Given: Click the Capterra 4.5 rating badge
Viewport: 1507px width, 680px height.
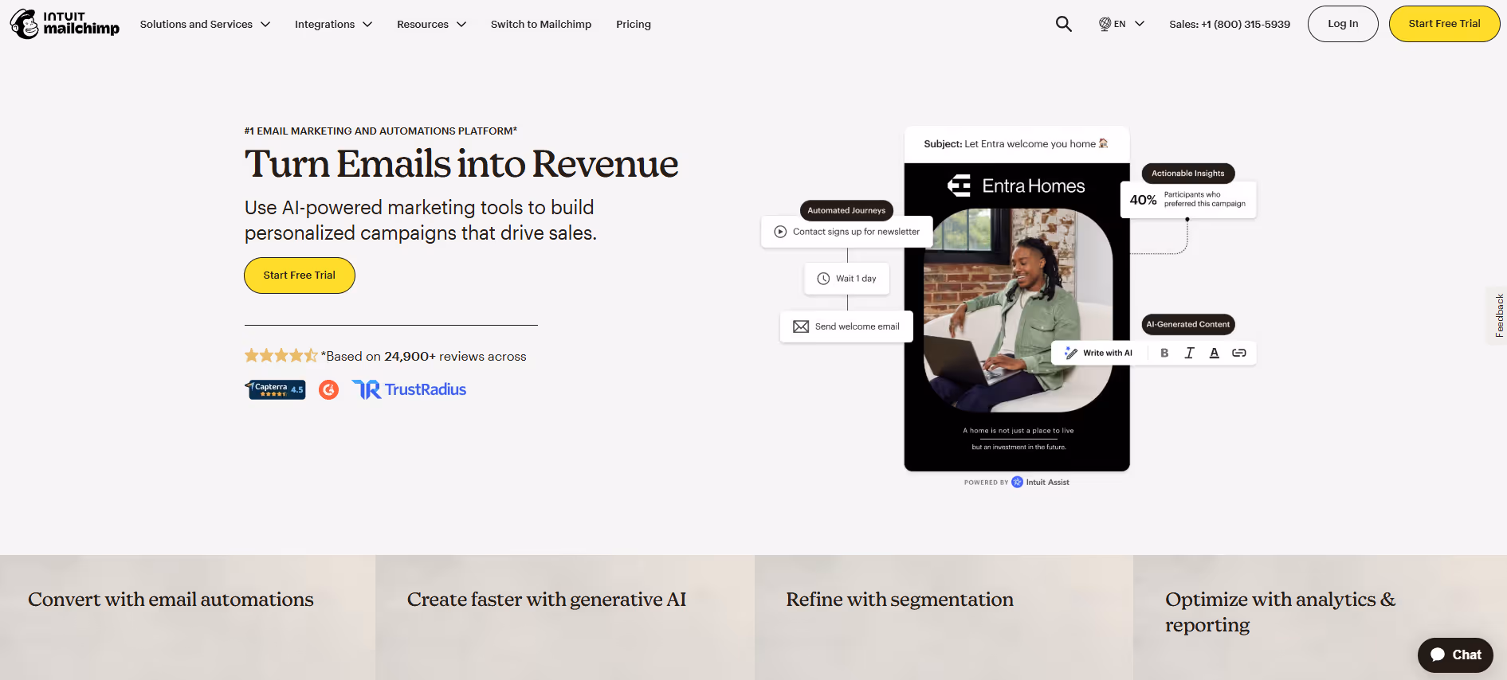Looking at the screenshot, I should 276,389.
